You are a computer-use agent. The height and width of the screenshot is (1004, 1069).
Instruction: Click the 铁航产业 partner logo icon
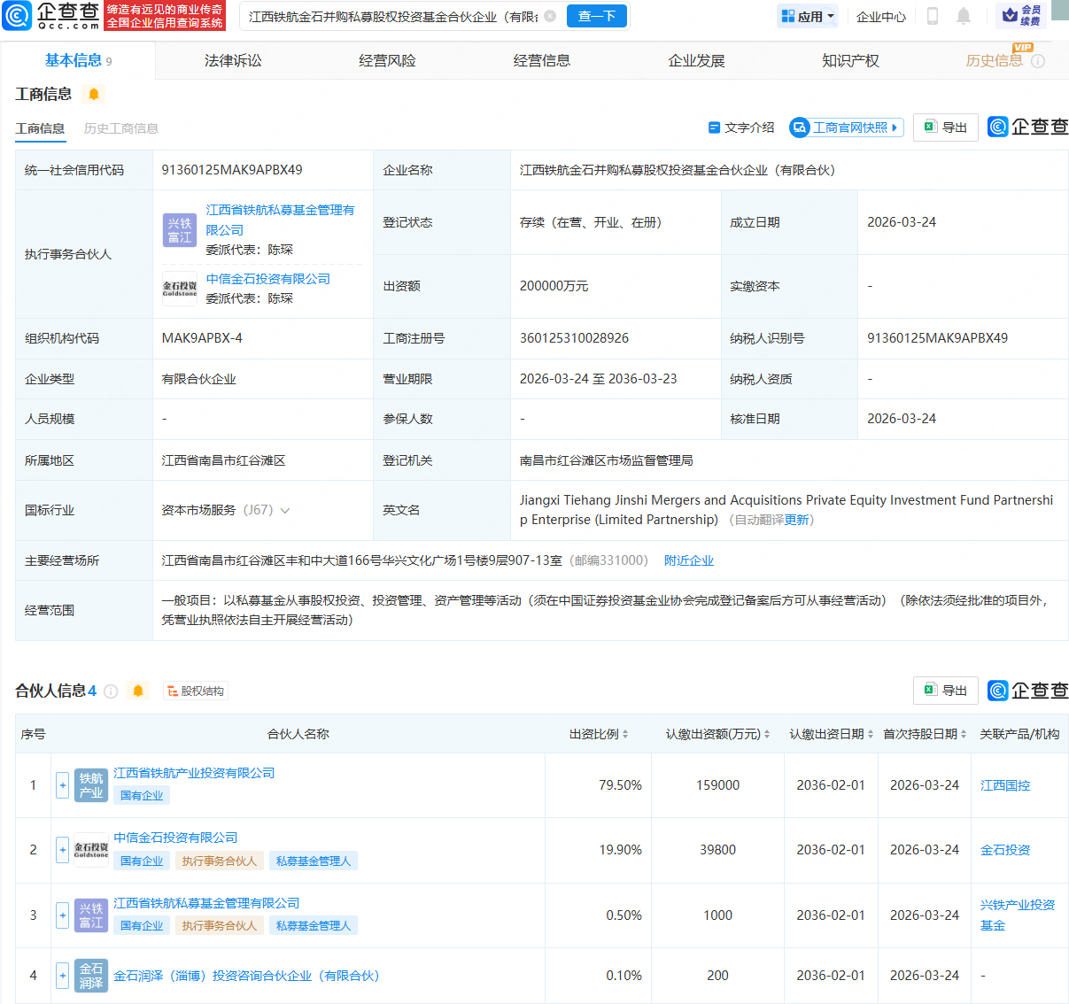90,784
